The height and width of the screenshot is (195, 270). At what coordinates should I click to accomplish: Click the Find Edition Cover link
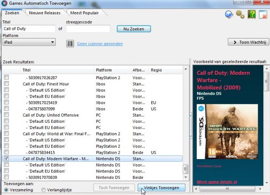[x=209, y=166]
